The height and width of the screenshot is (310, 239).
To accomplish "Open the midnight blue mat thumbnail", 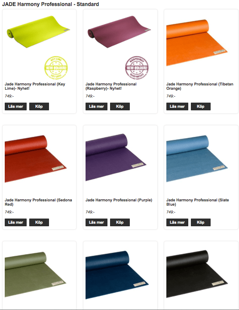I will 117,275.
